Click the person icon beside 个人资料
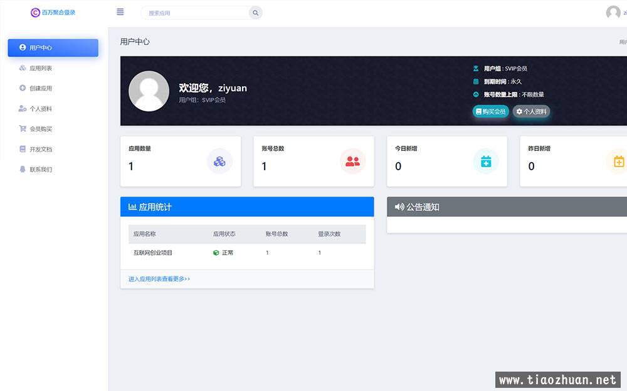Viewport: 627px width, 391px height. coord(23,108)
